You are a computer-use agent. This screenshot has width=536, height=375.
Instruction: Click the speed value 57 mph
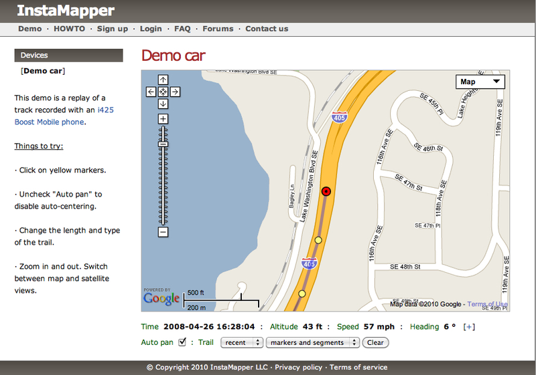tap(379, 327)
